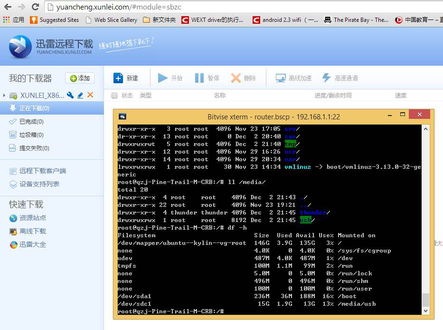The width and height of the screenshot is (443, 330).
Task: Click the Bitvise xterm title bar
Action: pos(273,116)
